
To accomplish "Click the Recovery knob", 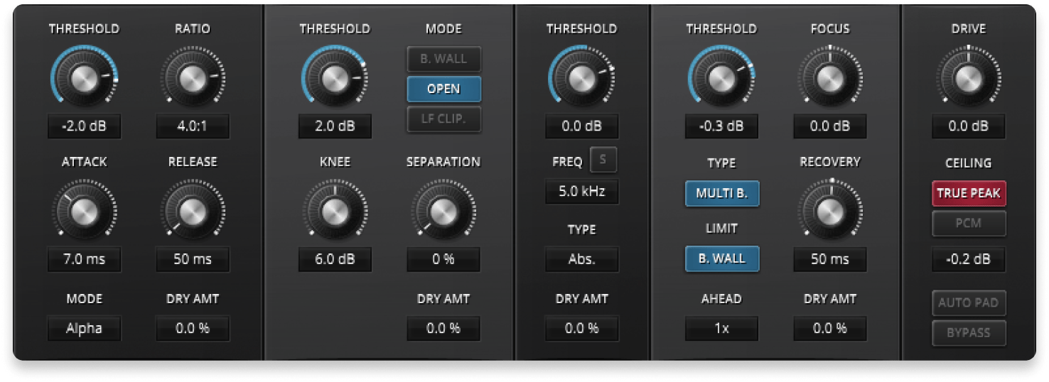I will [x=829, y=211].
